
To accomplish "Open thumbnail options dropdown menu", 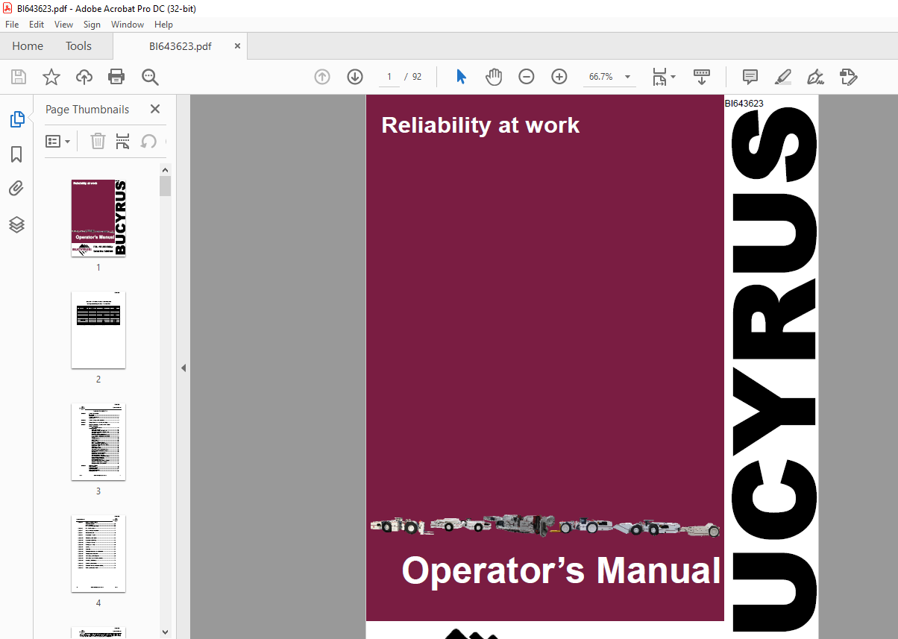I will coord(58,141).
